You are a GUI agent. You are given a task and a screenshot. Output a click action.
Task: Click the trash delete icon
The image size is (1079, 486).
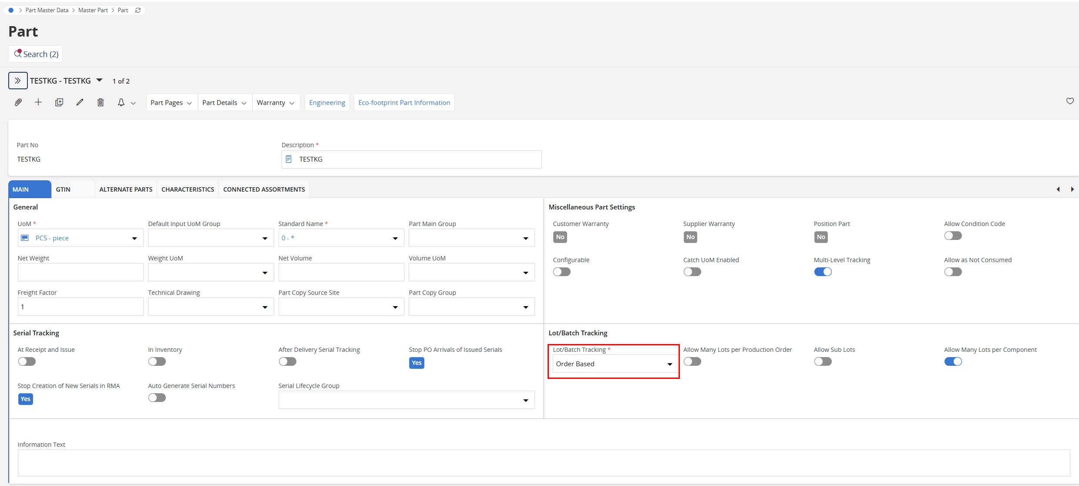point(101,102)
